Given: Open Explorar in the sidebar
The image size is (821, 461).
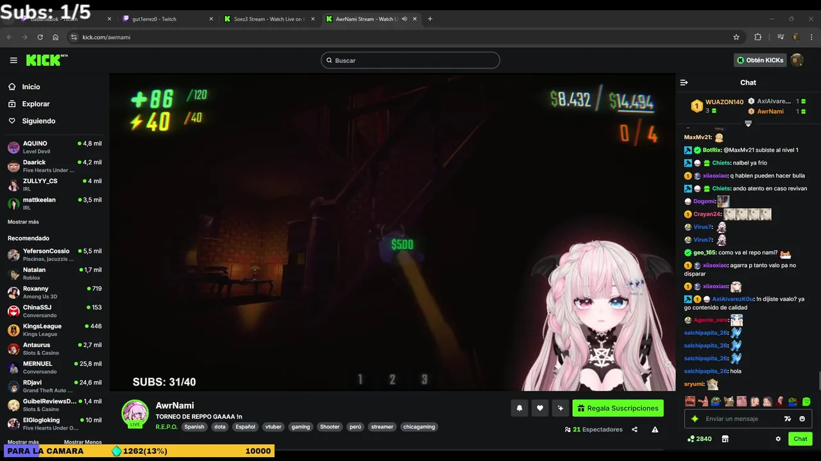Looking at the screenshot, I should (x=35, y=104).
